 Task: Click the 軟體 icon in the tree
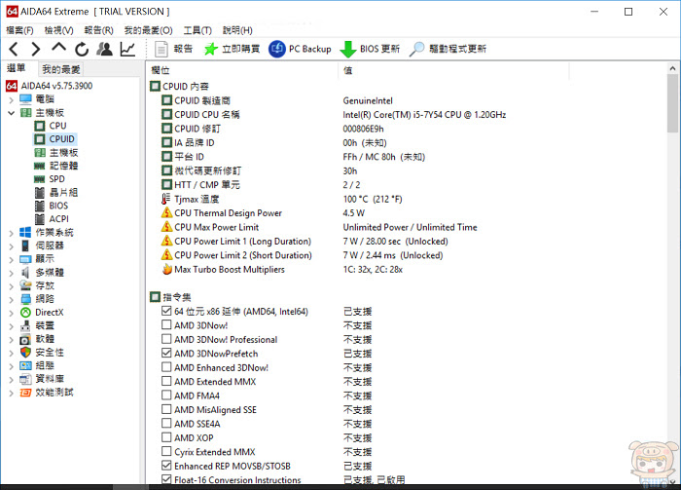[x=25, y=339]
